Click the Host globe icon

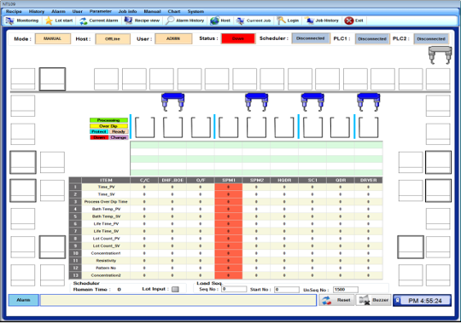[x=214, y=20]
